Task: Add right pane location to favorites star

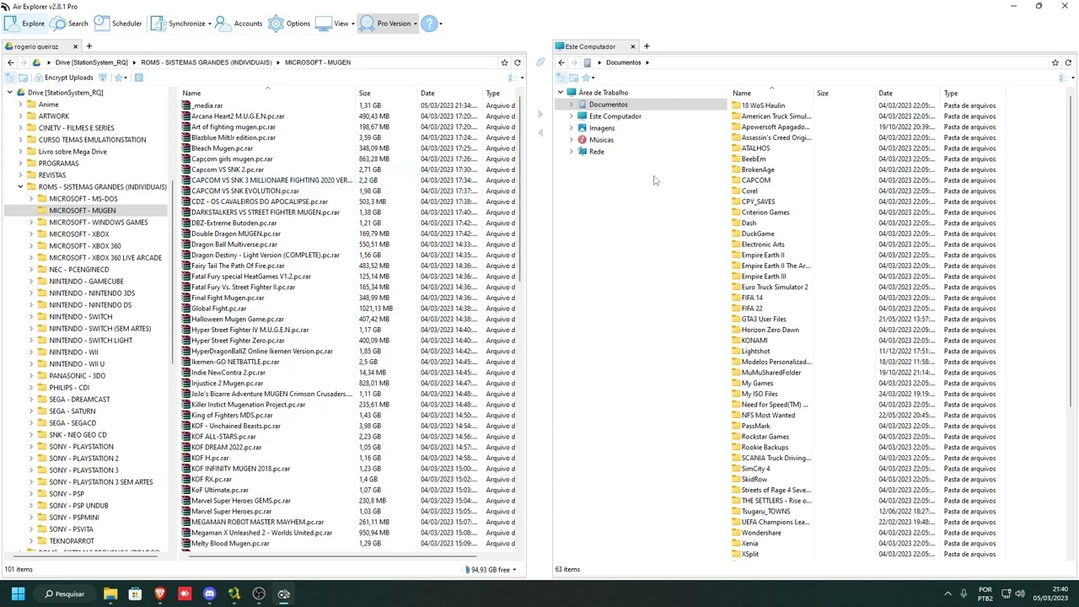Action: tap(1055, 62)
